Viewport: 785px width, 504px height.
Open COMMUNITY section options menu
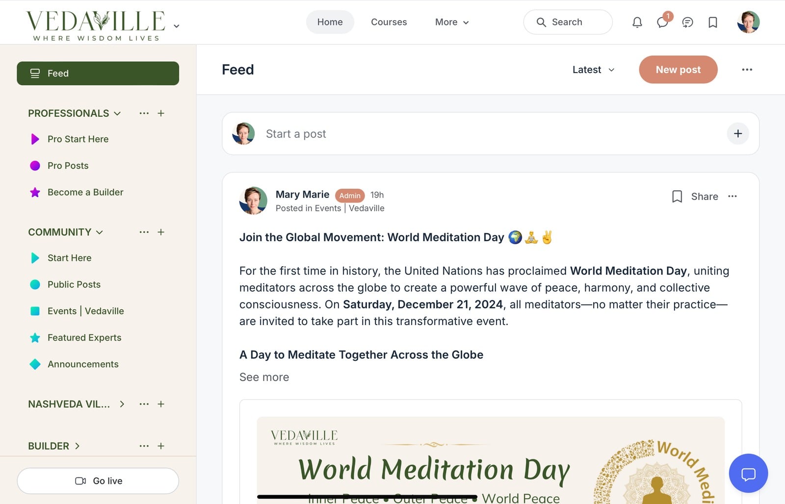pos(144,232)
